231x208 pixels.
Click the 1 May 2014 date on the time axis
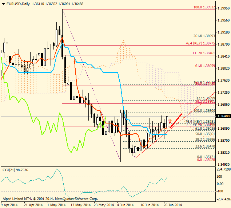tap(56, 205)
